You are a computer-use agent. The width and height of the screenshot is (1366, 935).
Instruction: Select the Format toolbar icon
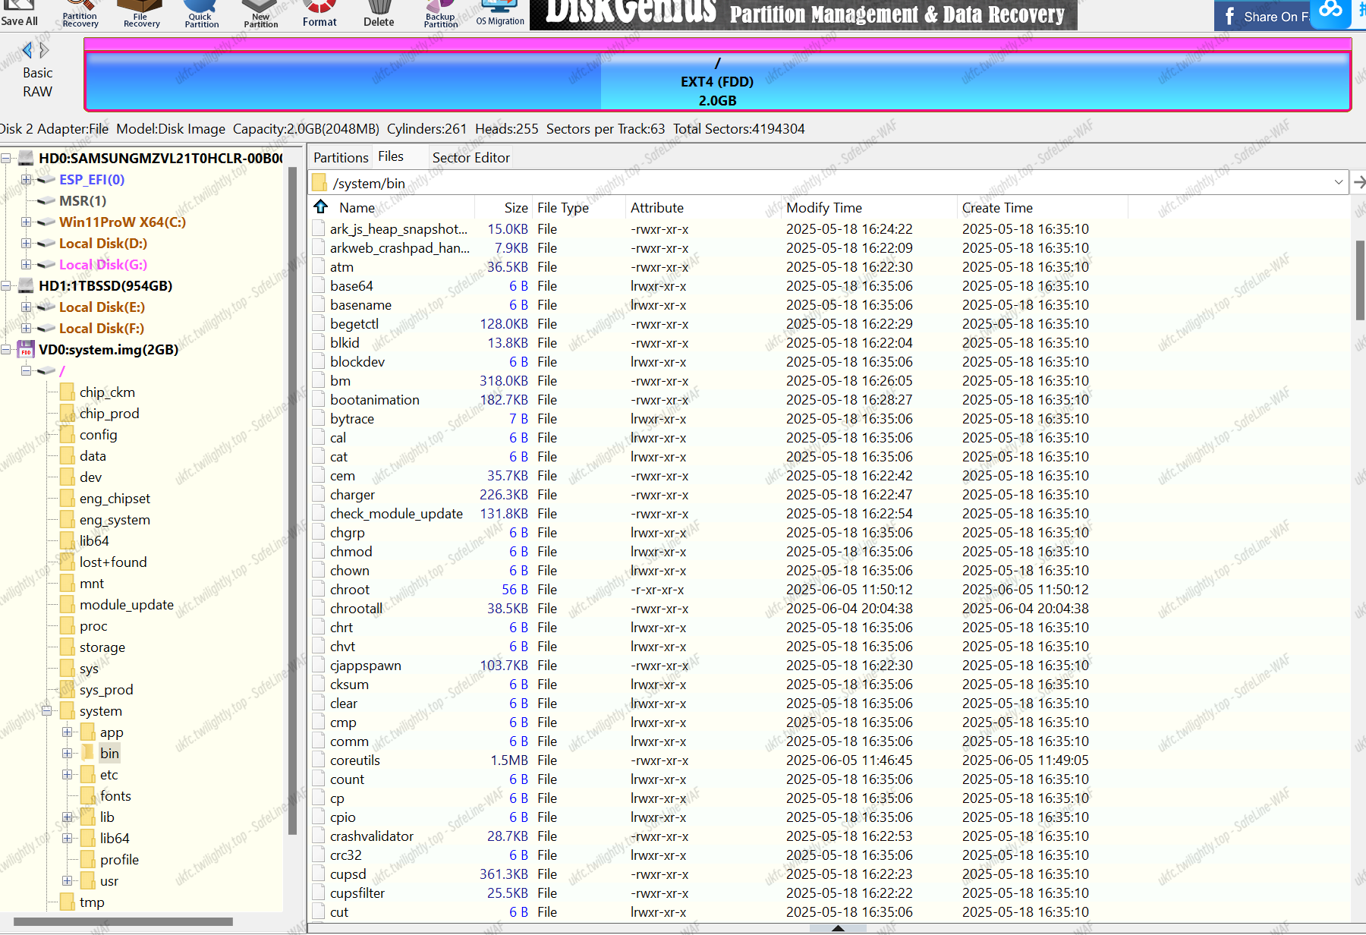319,14
